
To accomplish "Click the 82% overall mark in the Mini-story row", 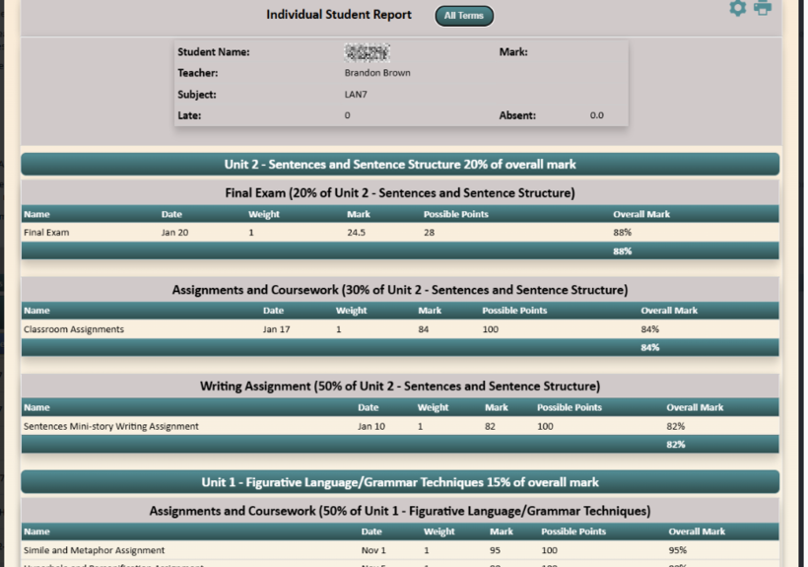I will [676, 426].
